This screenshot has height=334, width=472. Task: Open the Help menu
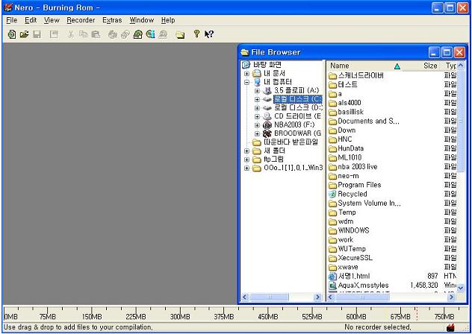[168, 20]
